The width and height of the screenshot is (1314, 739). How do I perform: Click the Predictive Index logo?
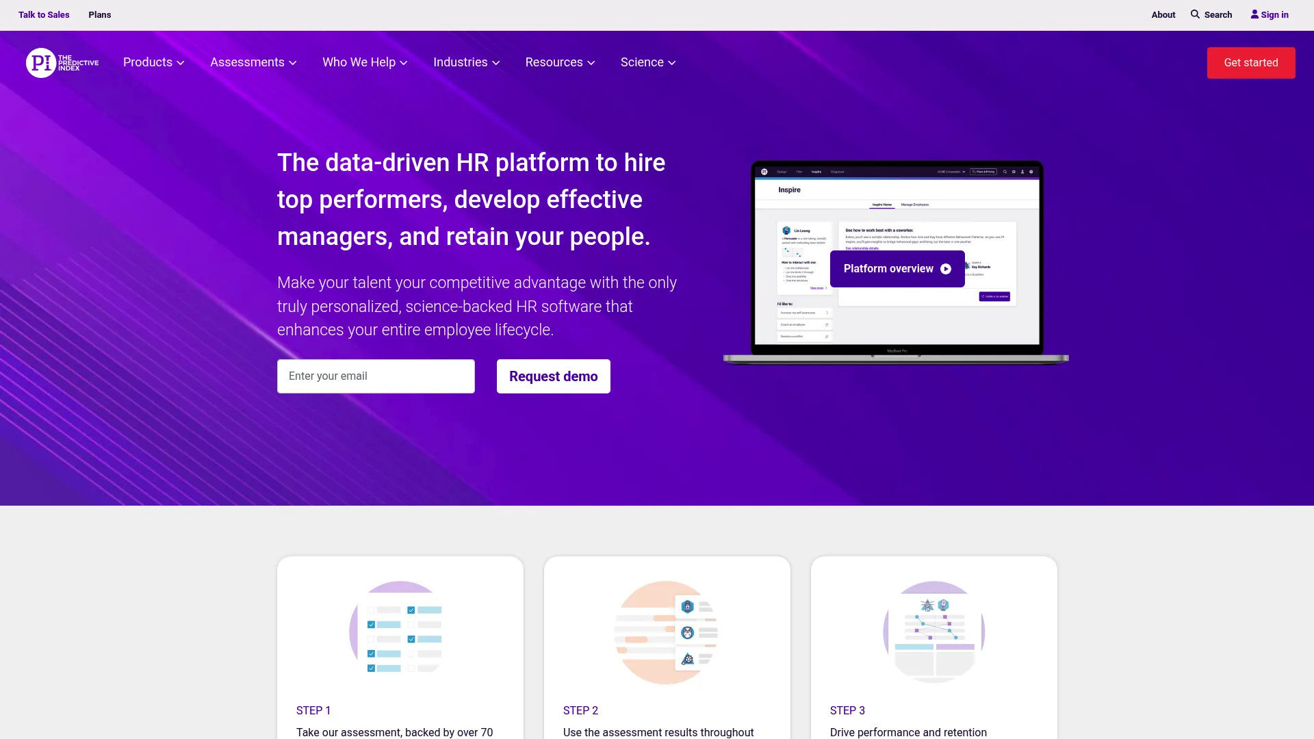click(x=62, y=62)
